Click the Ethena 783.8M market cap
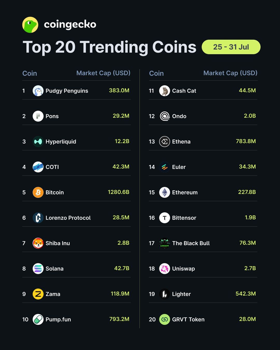280x350 pixels. pos(246,141)
